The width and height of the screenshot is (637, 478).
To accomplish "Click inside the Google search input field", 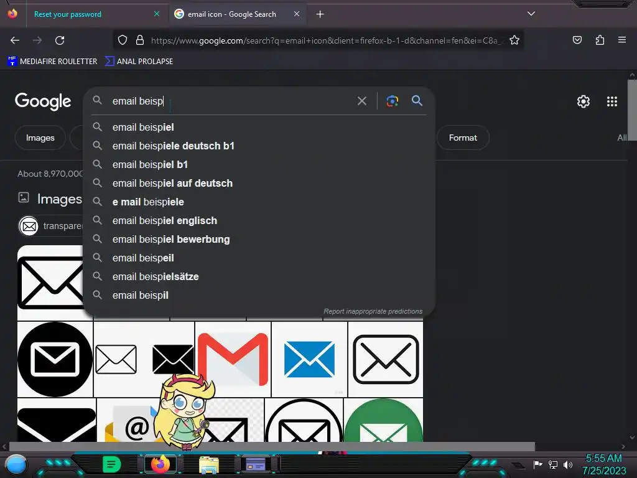I will (231, 101).
